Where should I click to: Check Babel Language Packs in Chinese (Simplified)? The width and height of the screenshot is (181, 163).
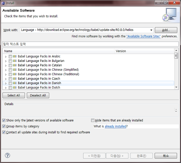tap(10, 70)
